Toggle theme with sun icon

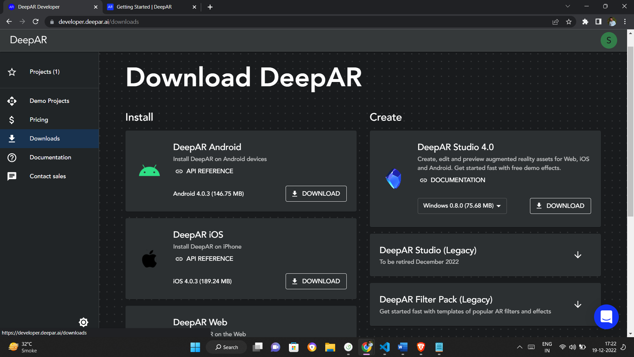pyautogui.click(x=84, y=322)
